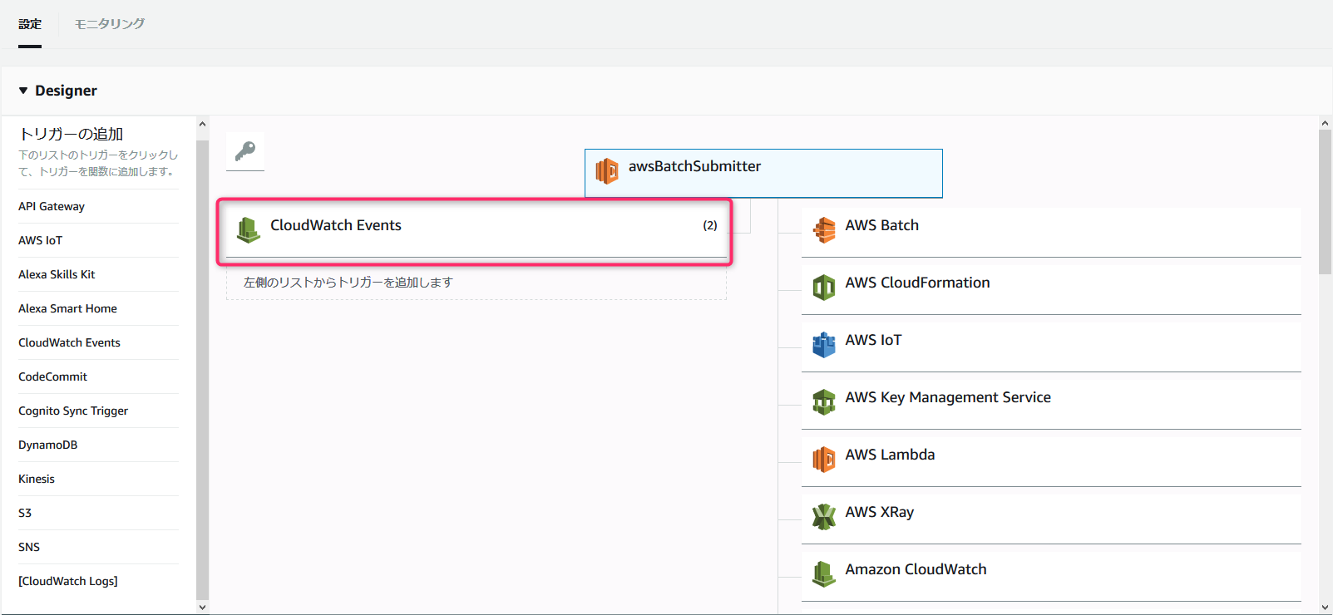Click trigger list scrollbar up arrow

pyautogui.click(x=202, y=124)
